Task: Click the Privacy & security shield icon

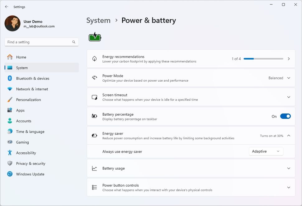Action: [10, 163]
